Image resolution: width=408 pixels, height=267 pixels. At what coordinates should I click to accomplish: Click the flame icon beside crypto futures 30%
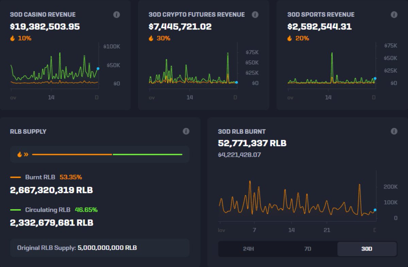pos(151,38)
